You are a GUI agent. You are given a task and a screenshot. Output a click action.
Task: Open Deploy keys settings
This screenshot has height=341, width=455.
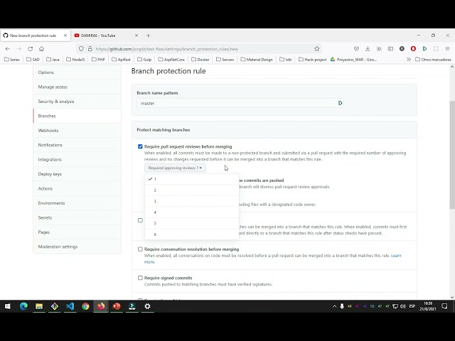point(77,174)
